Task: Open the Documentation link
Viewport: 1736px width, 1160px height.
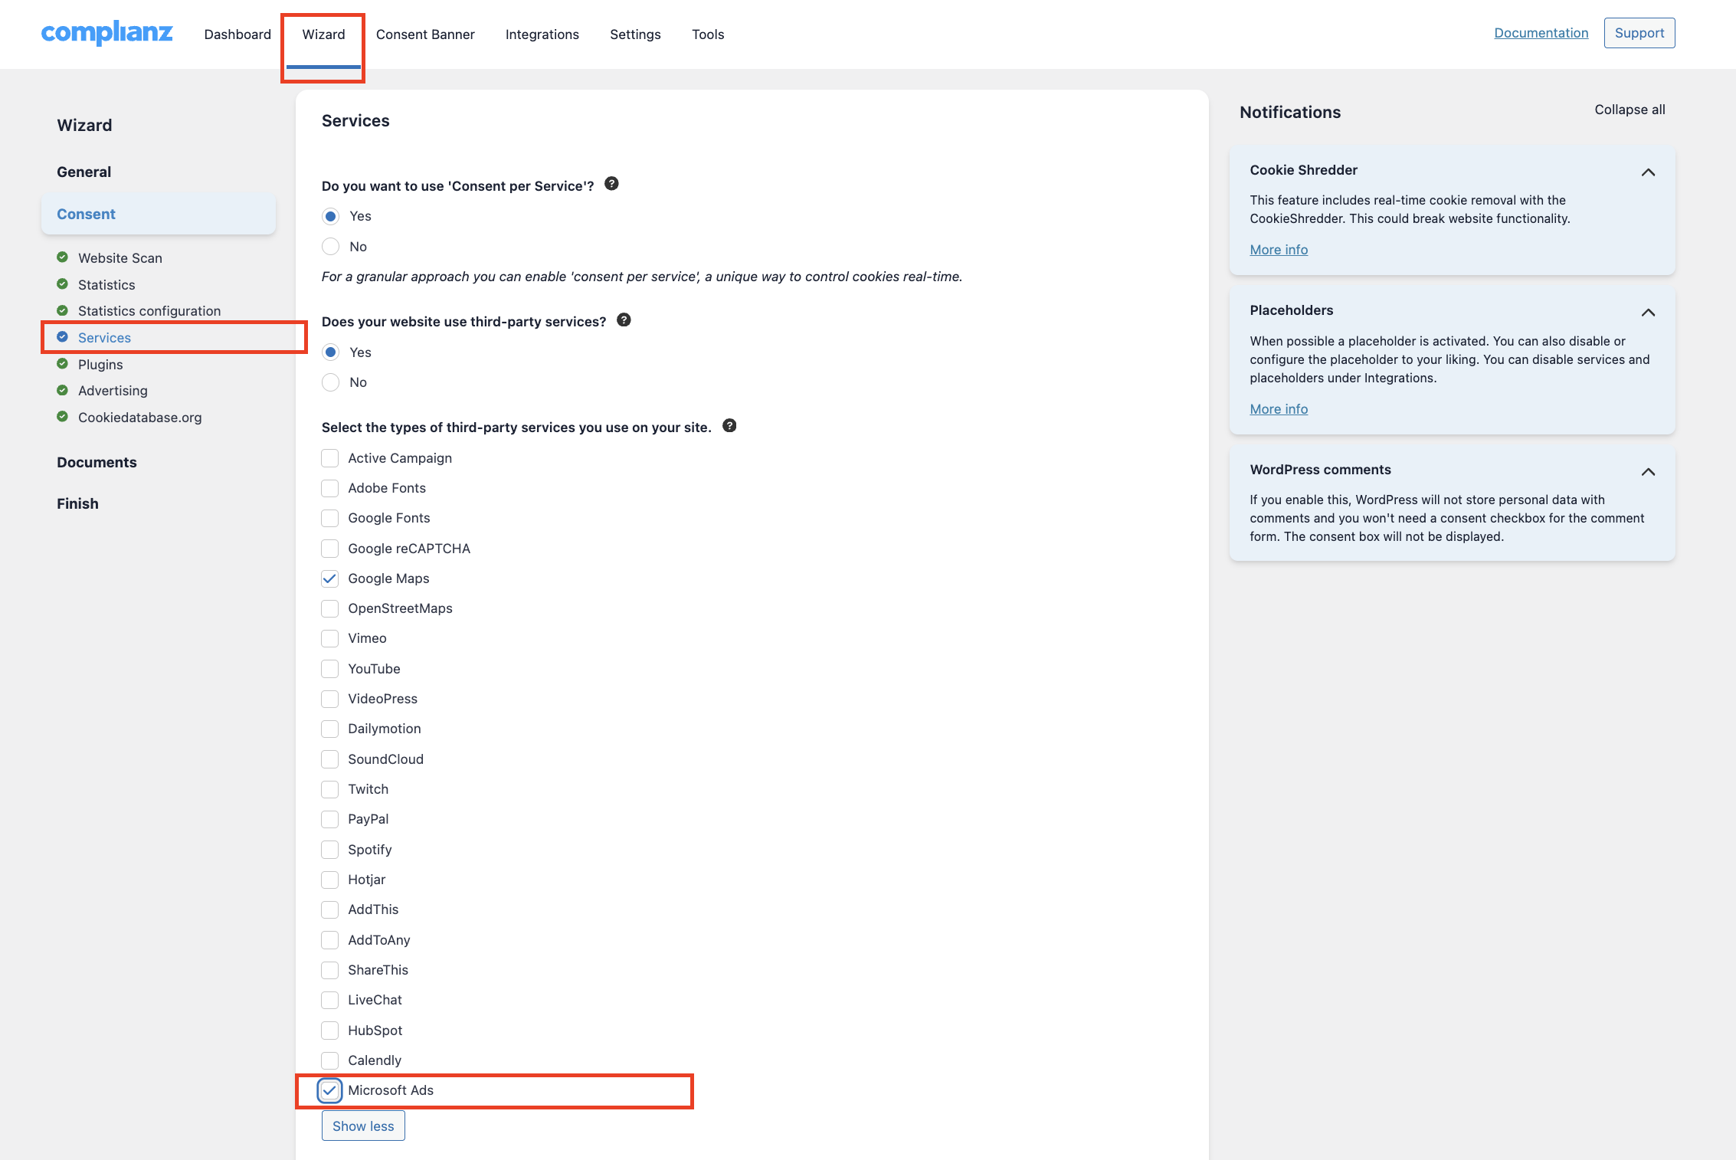Action: [1541, 33]
